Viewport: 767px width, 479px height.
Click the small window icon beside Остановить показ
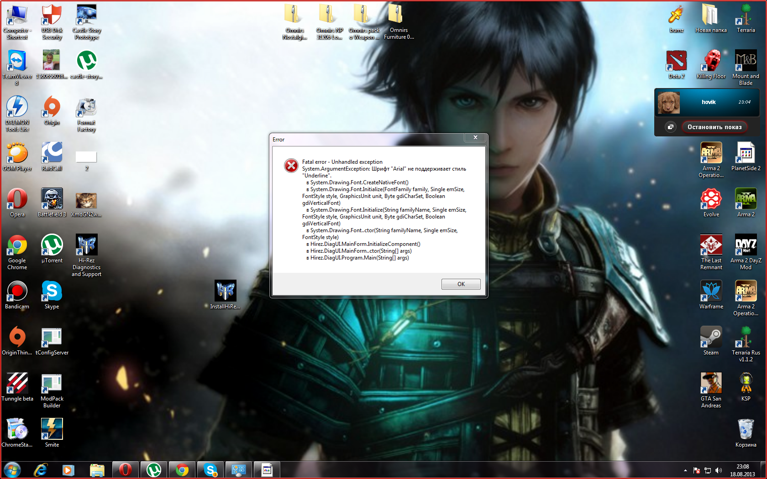click(x=670, y=127)
